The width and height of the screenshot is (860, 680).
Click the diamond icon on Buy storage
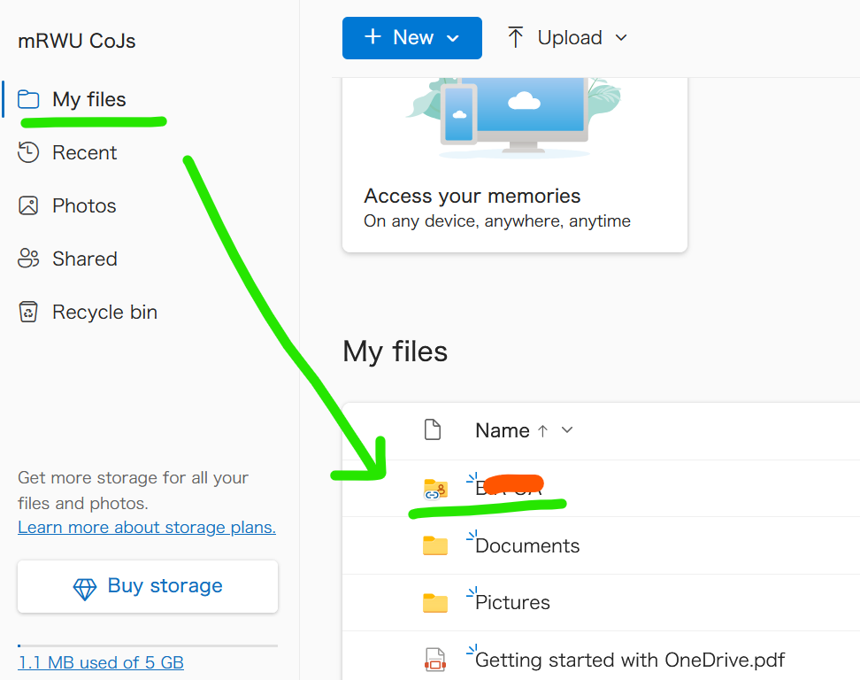[84, 589]
